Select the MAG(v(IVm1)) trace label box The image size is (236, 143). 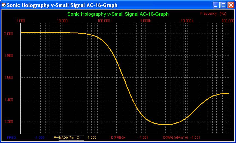click(x=71, y=138)
